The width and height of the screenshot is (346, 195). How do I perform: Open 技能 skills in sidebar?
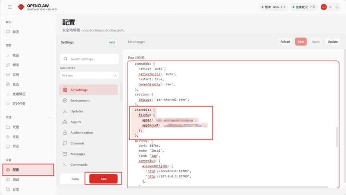tap(28, 137)
